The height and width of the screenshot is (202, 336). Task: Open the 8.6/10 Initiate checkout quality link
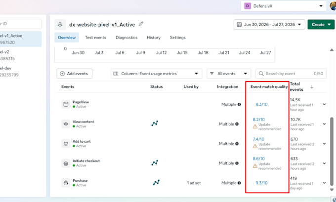click(x=258, y=159)
